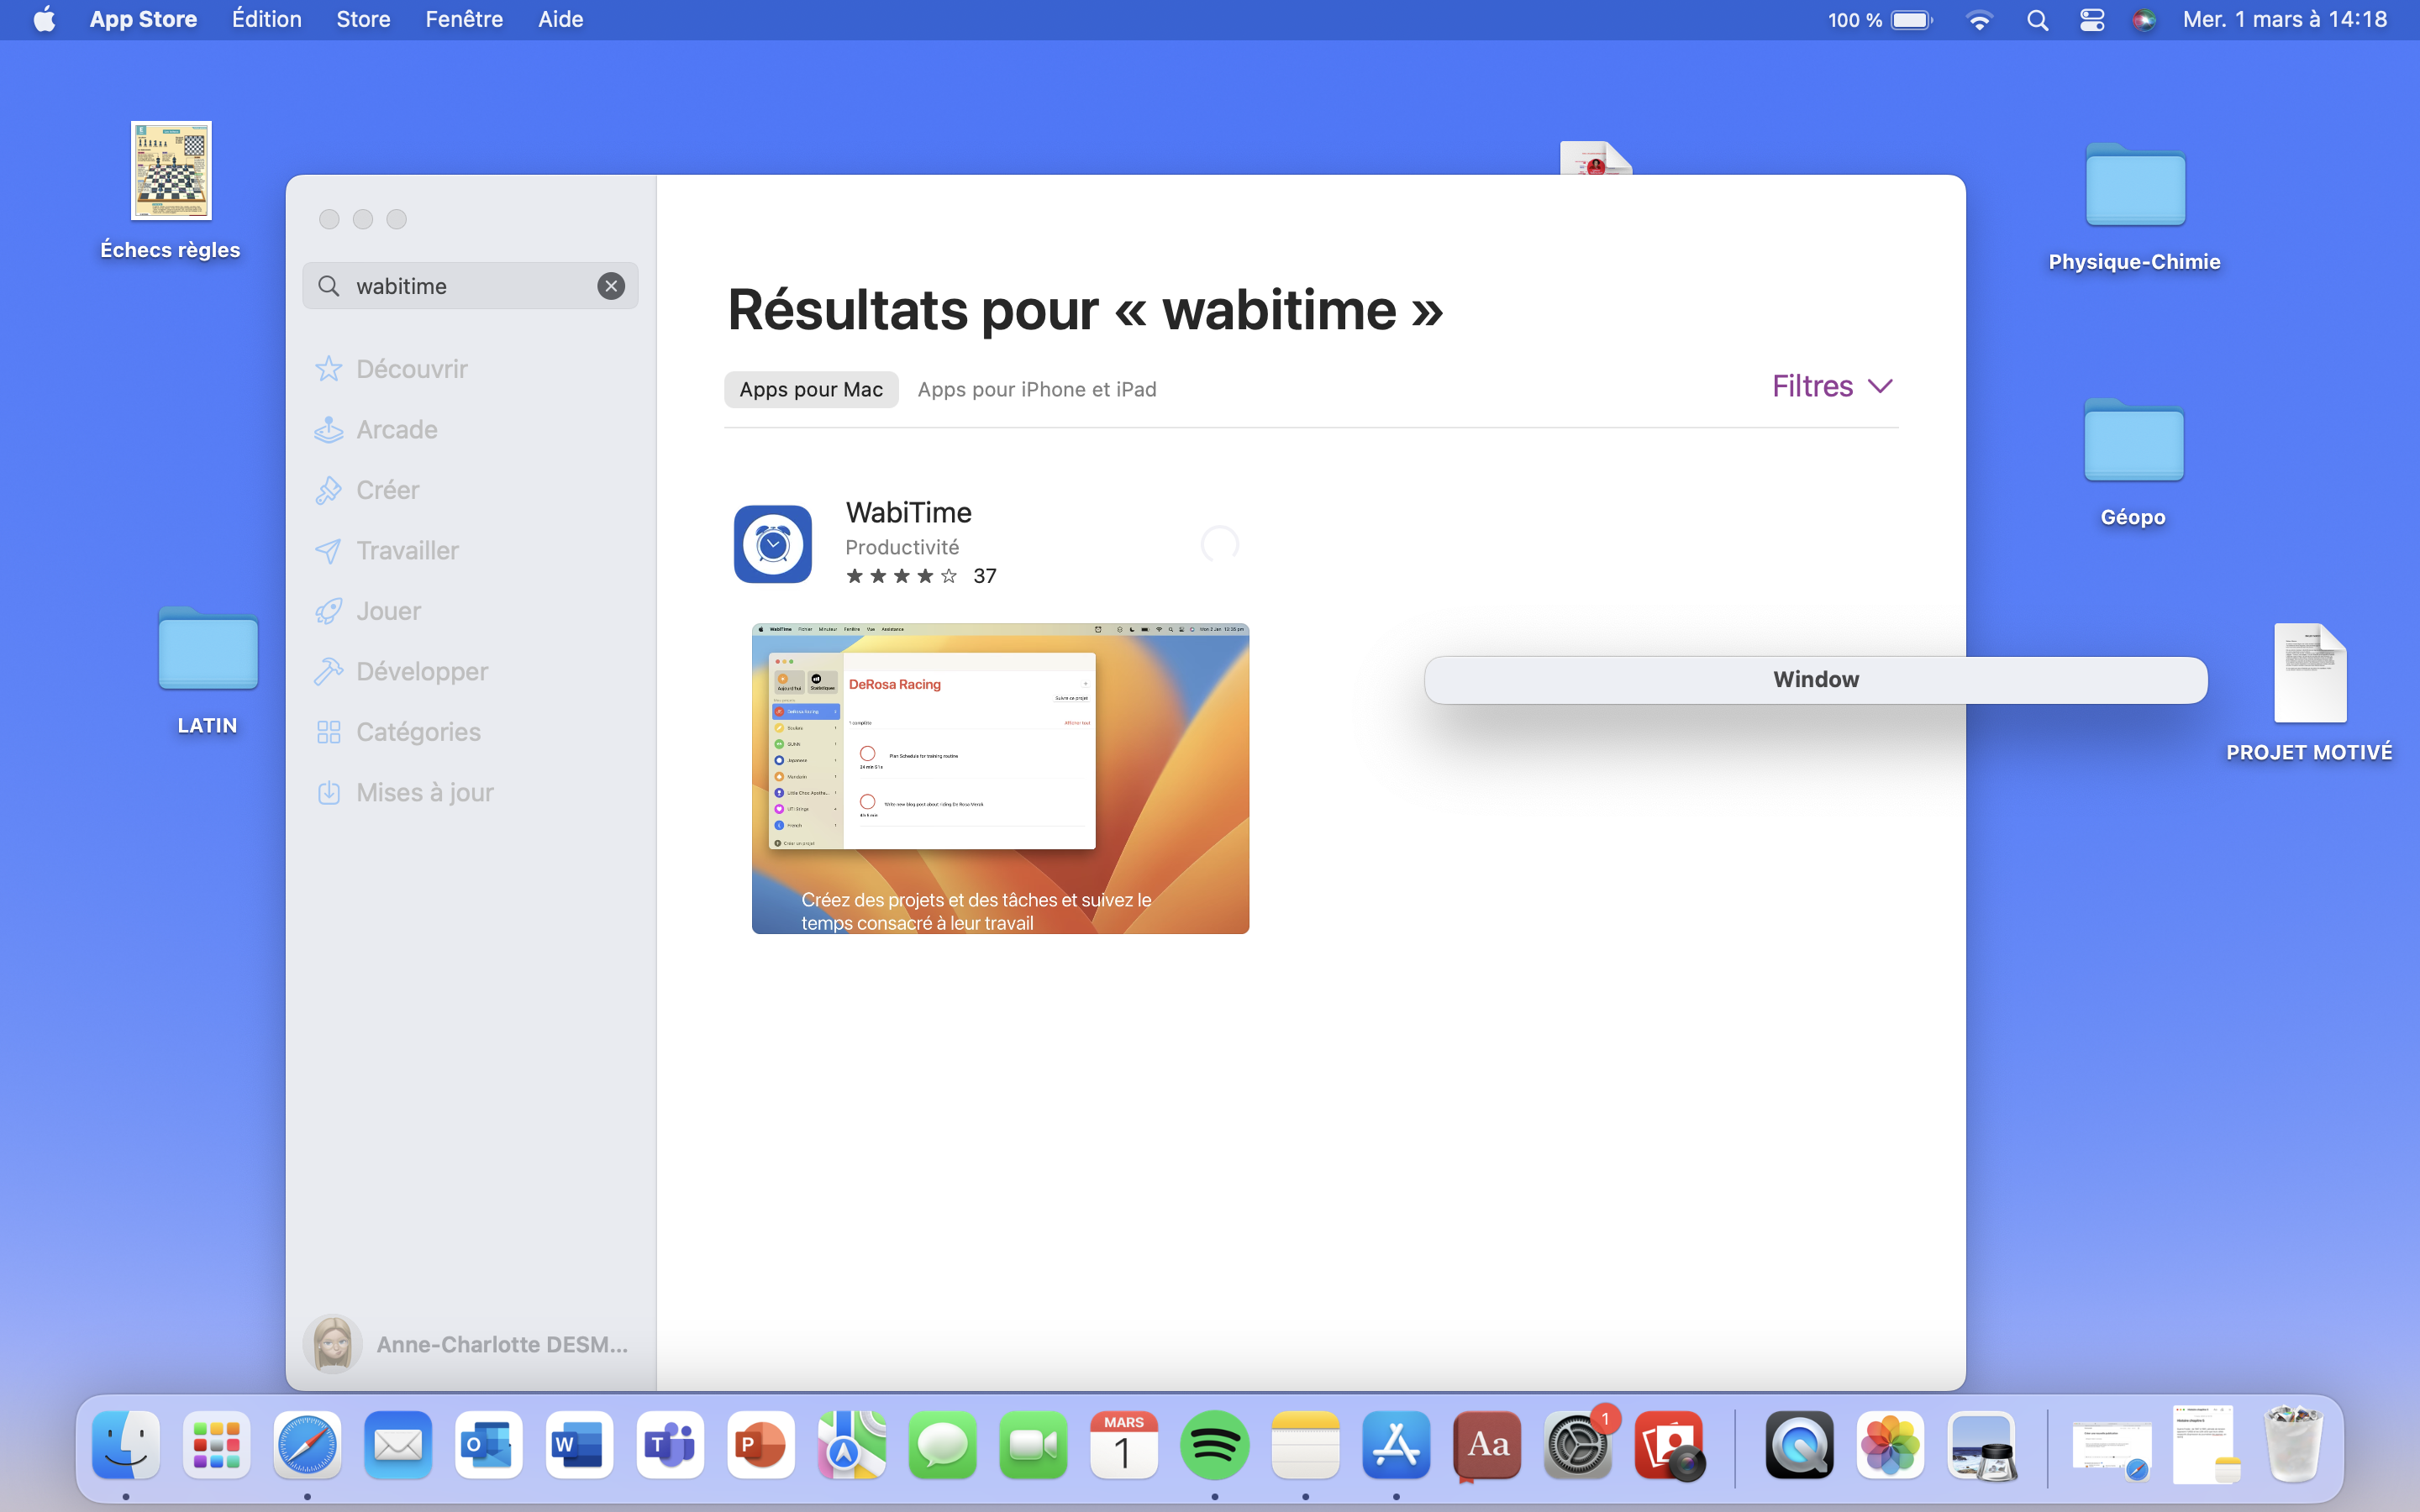Open the WabiTime screenshot preview
This screenshot has width=2420, height=1512.
[x=1000, y=778]
